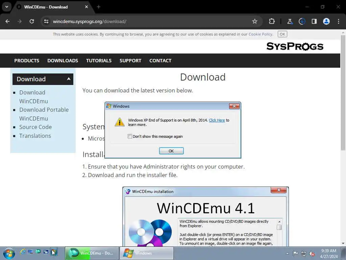Open the network tray icon
Viewport: 346px width, 260px height.
(x=304, y=254)
